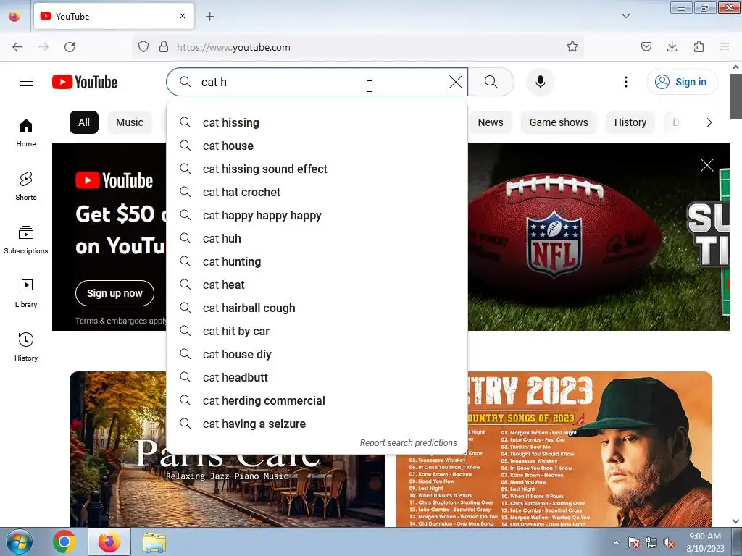Click the muted volume tray icon
This screenshot has height=556, width=742.
669,543
